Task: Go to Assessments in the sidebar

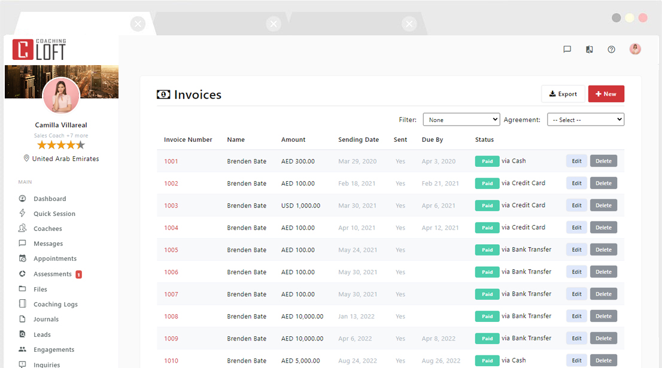Action: 52,274
